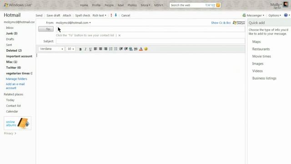Send the email message
The width and height of the screenshot is (291, 164).
[39, 15]
